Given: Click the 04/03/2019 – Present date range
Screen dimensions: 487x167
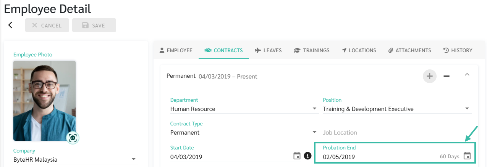Looking at the screenshot, I should coord(228,76).
